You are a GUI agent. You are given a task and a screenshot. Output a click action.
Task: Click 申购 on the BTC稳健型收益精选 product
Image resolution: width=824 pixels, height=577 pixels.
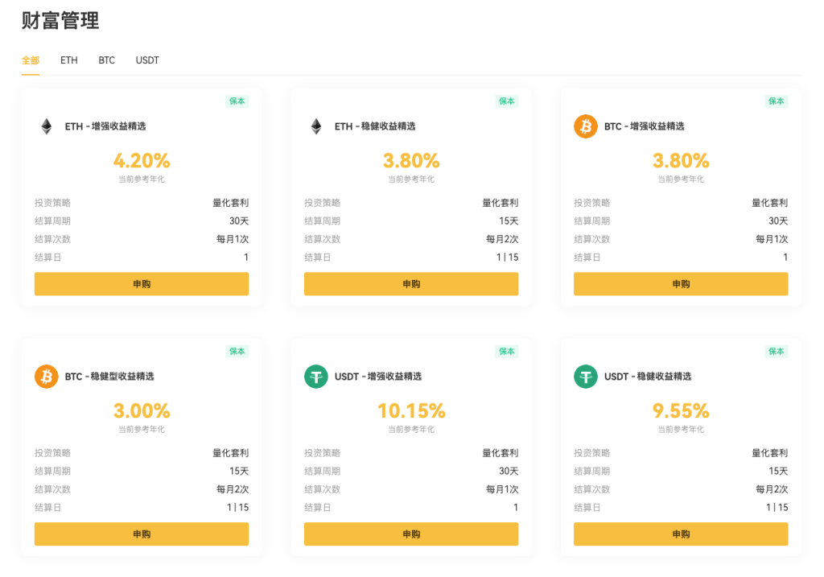(142, 534)
